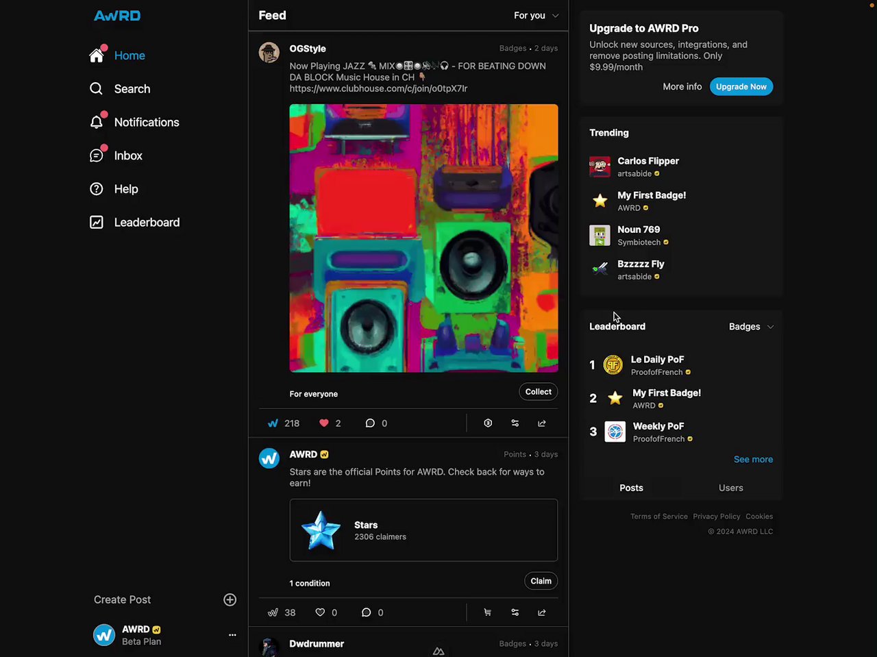The width and height of the screenshot is (877, 657).
Task: Switch to the Posts tab
Action: point(631,488)
